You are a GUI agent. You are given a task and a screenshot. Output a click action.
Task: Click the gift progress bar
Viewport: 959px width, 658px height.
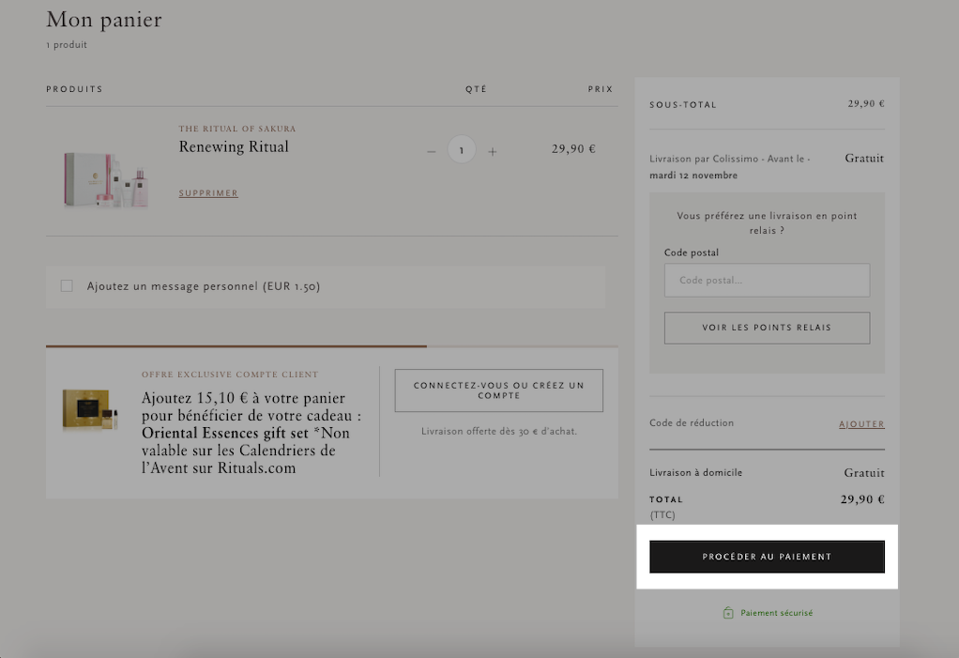point(331,346)
